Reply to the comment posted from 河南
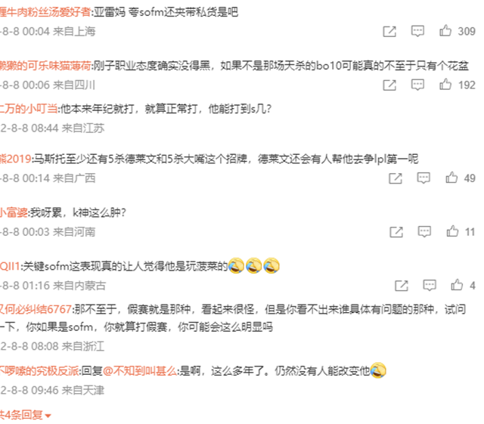This screenshot has height=424, width=484. pyautogui.click(x=424, y=232)
